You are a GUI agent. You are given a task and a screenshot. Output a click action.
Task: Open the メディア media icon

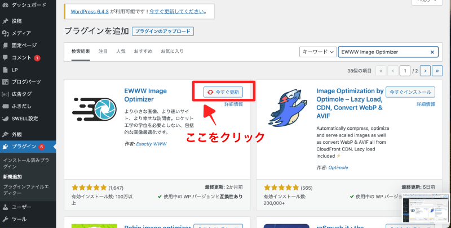coord(5,33)
